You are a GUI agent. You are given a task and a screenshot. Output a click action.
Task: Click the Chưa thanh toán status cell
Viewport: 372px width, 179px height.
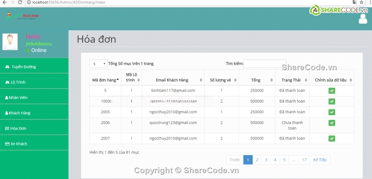point(292,125)
